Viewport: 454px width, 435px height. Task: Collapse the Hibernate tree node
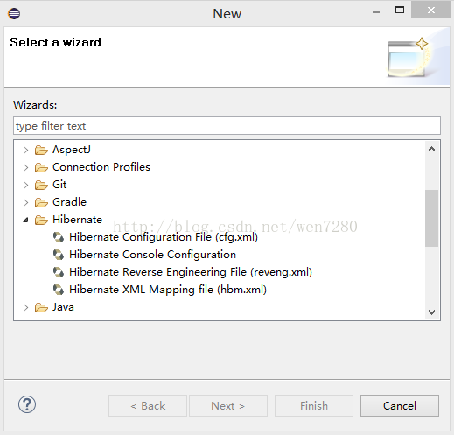click(x=25, y=220)
